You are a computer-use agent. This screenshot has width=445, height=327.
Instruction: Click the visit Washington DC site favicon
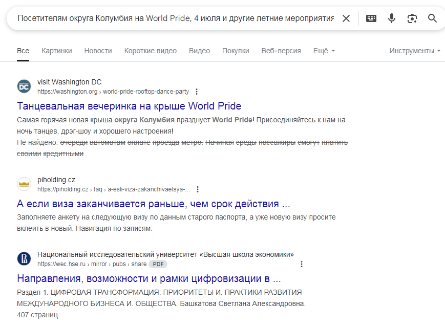point(24,86)
